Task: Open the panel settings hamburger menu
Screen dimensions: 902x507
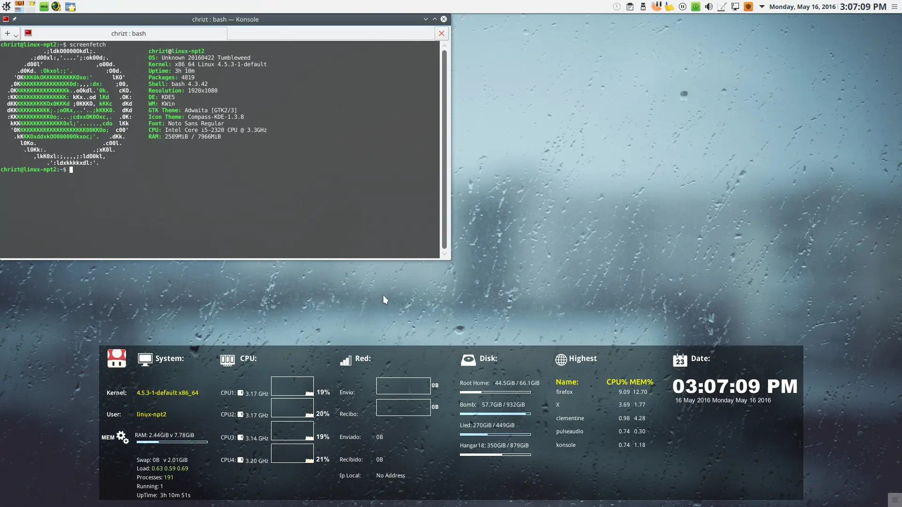Action: tap(894, 7)
